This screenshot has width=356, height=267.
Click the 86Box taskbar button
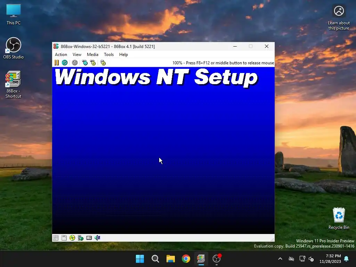201,259
